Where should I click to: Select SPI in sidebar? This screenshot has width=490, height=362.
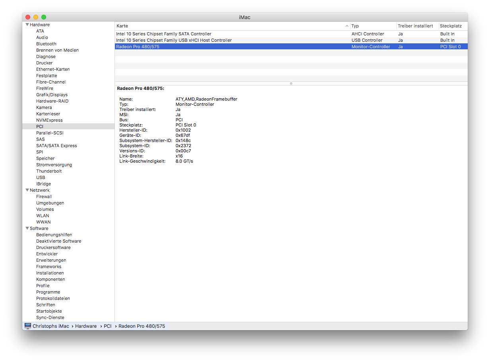coord(39,152)
